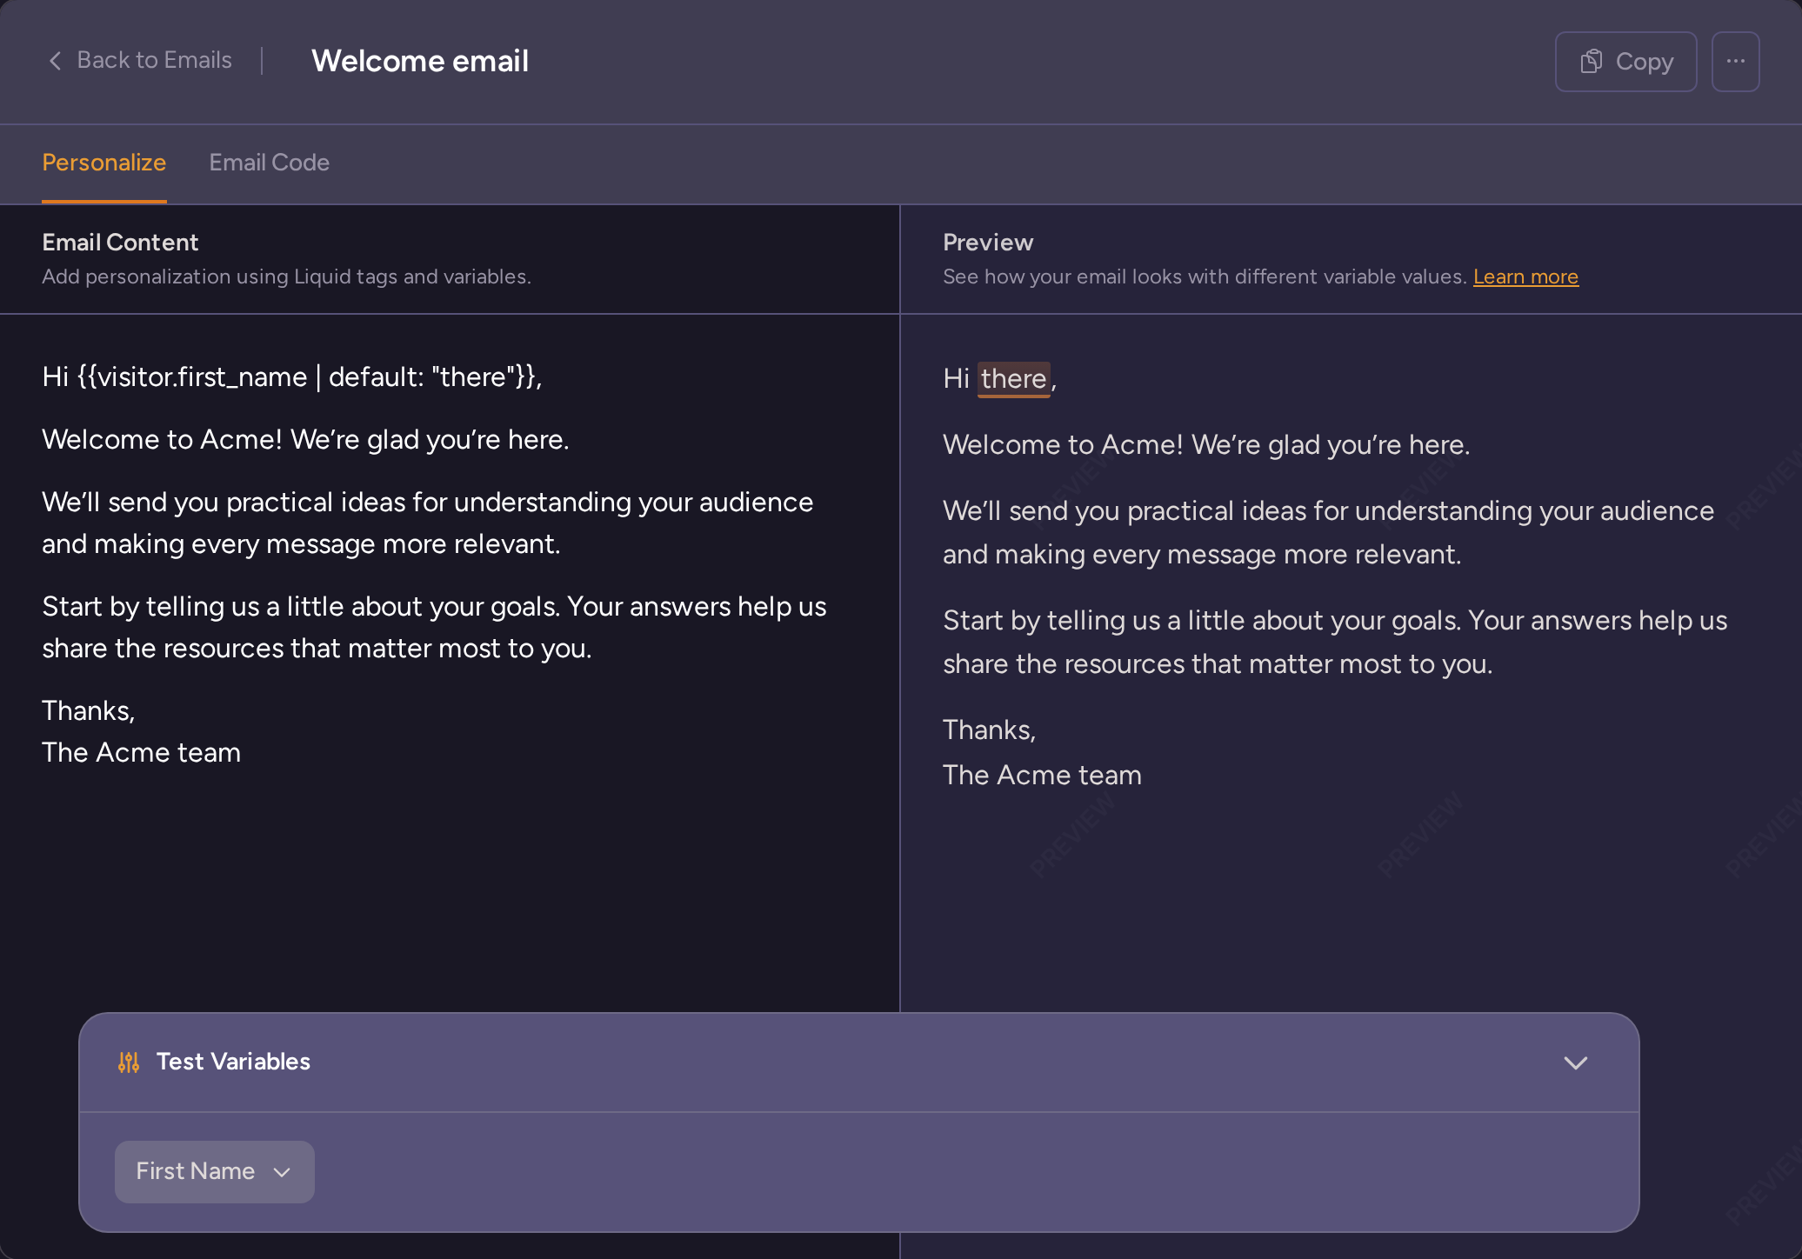Screen dimensions: 1802x1259
Task: Switch to the Personalize tab
Action: click(104, 163)
